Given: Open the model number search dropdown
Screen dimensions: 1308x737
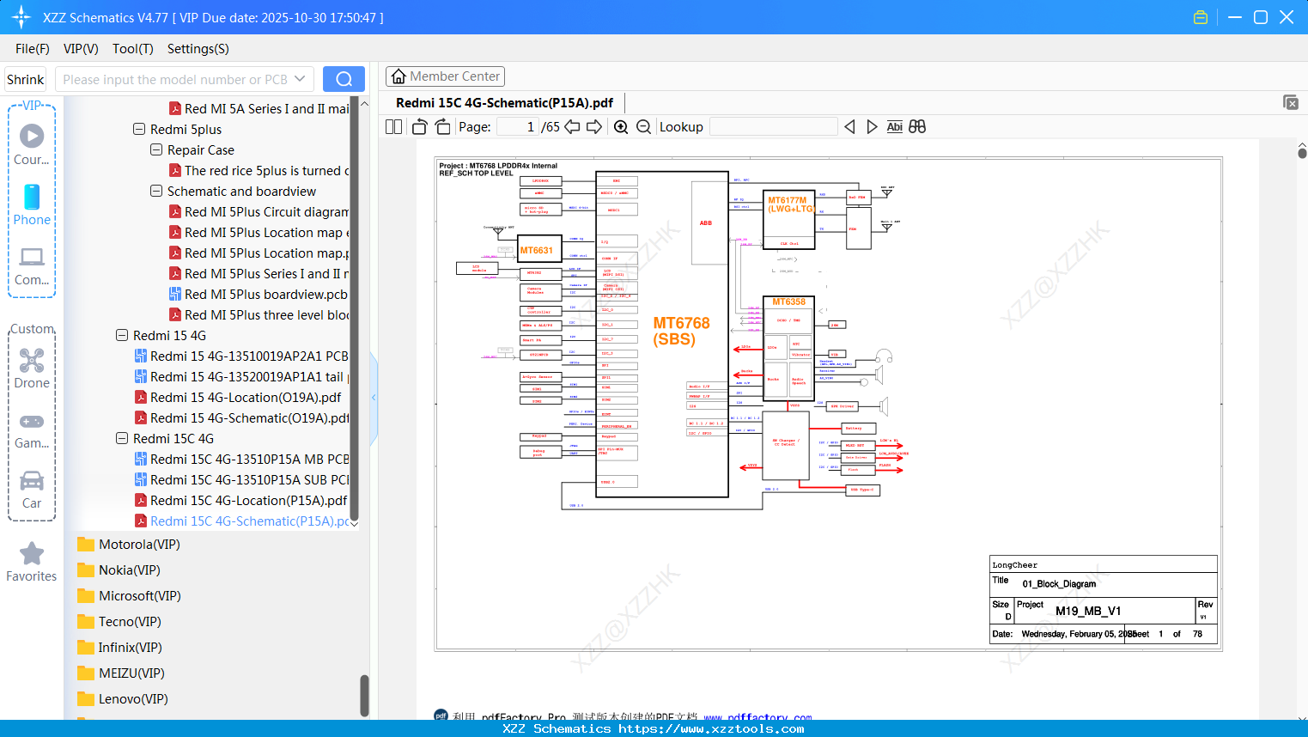Looking at the screenshot, I should [299, 78].
